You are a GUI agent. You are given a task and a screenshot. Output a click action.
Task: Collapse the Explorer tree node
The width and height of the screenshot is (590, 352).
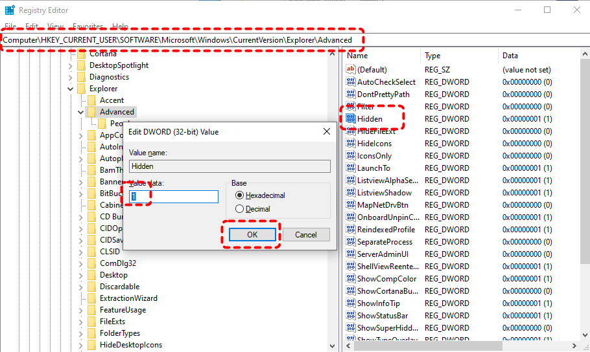point(71,89)
